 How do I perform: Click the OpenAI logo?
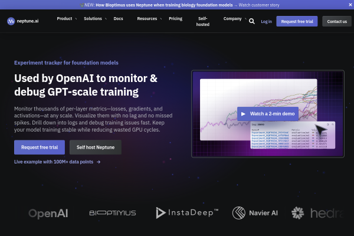pos(50,212)
